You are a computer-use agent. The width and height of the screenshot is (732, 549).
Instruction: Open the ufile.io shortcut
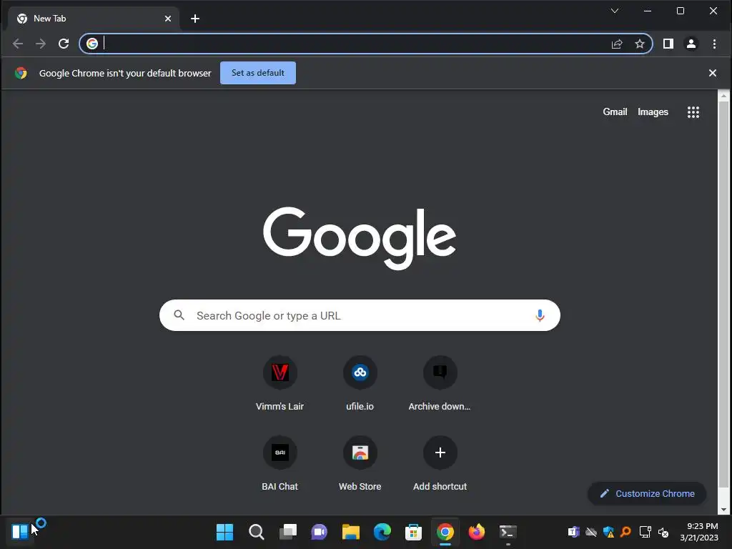coord(360,384)
